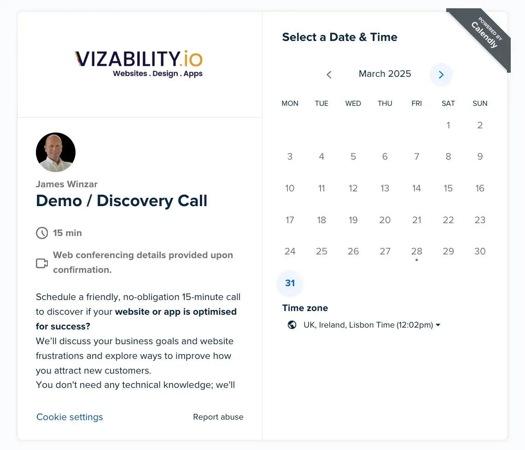The height and width of the screenshot is (450, 525).
Task: Click the Powered by Calendly ribbon
Action: [484, 35]
